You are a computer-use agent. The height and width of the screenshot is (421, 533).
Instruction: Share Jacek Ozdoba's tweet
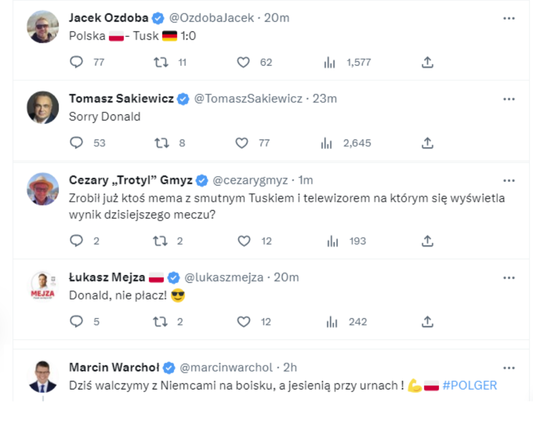pyautogui.click(x=427, y=62)
